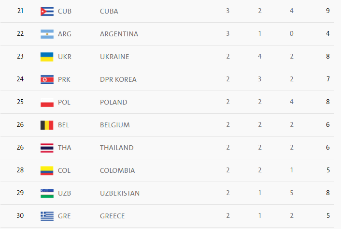Click rank number 25 for Poland
The height and width of the screenshot is (229, 341).
coord(20,102)
